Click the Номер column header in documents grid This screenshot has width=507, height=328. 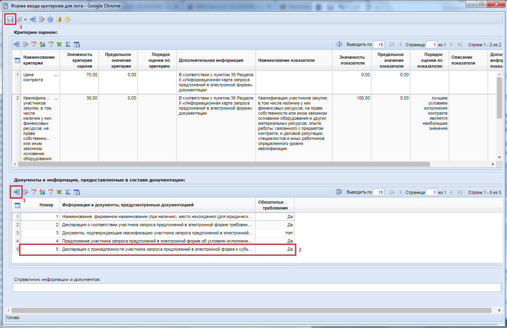[x=40, y=205]
